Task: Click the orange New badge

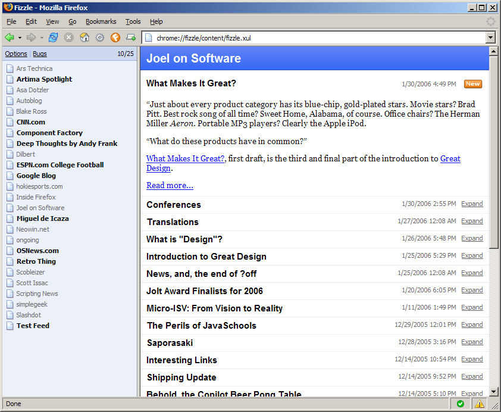Action: click(x=473, y=84)
